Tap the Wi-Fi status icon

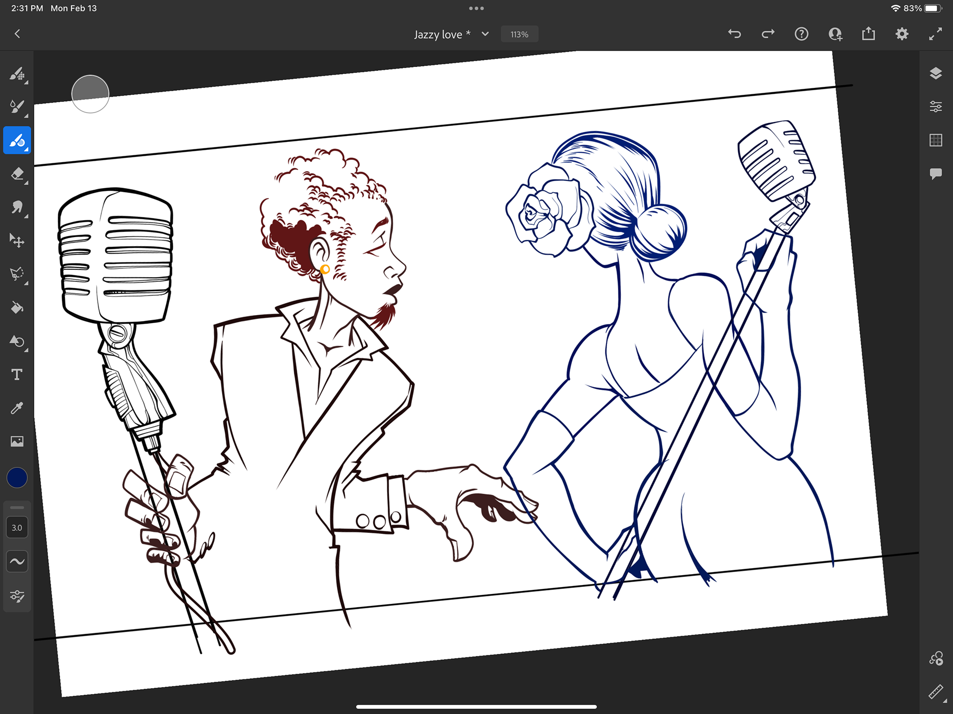click(896, 8)
